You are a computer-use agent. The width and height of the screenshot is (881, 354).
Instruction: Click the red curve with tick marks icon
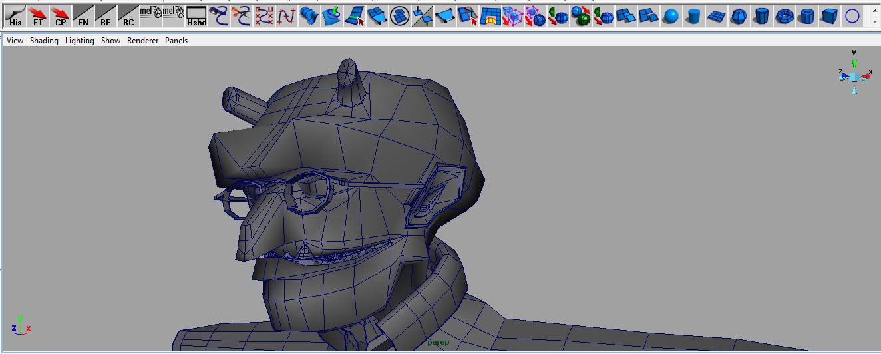click(x=287, y=15)
